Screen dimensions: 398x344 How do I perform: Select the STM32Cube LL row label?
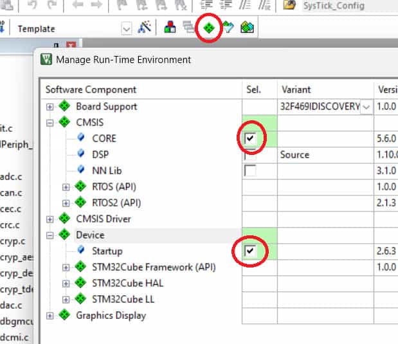(x=123, y=300)
